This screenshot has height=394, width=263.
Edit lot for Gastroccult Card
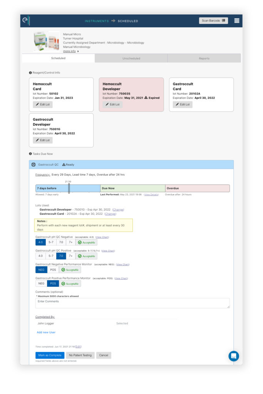point(182,104)
